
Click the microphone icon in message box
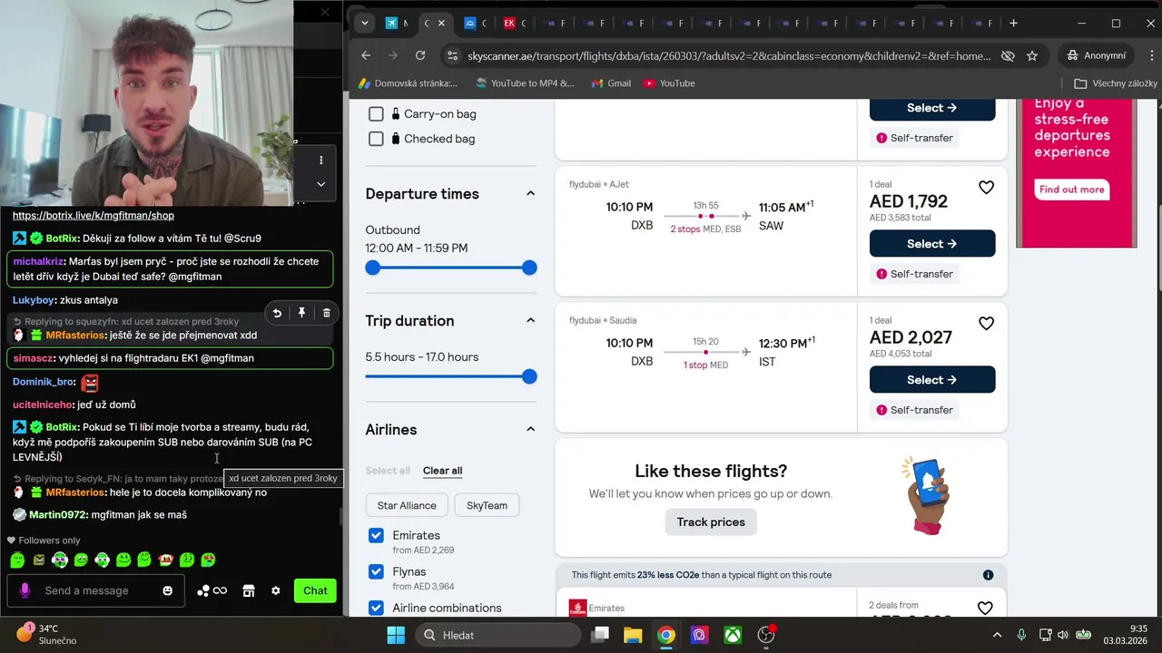point(25,590)
